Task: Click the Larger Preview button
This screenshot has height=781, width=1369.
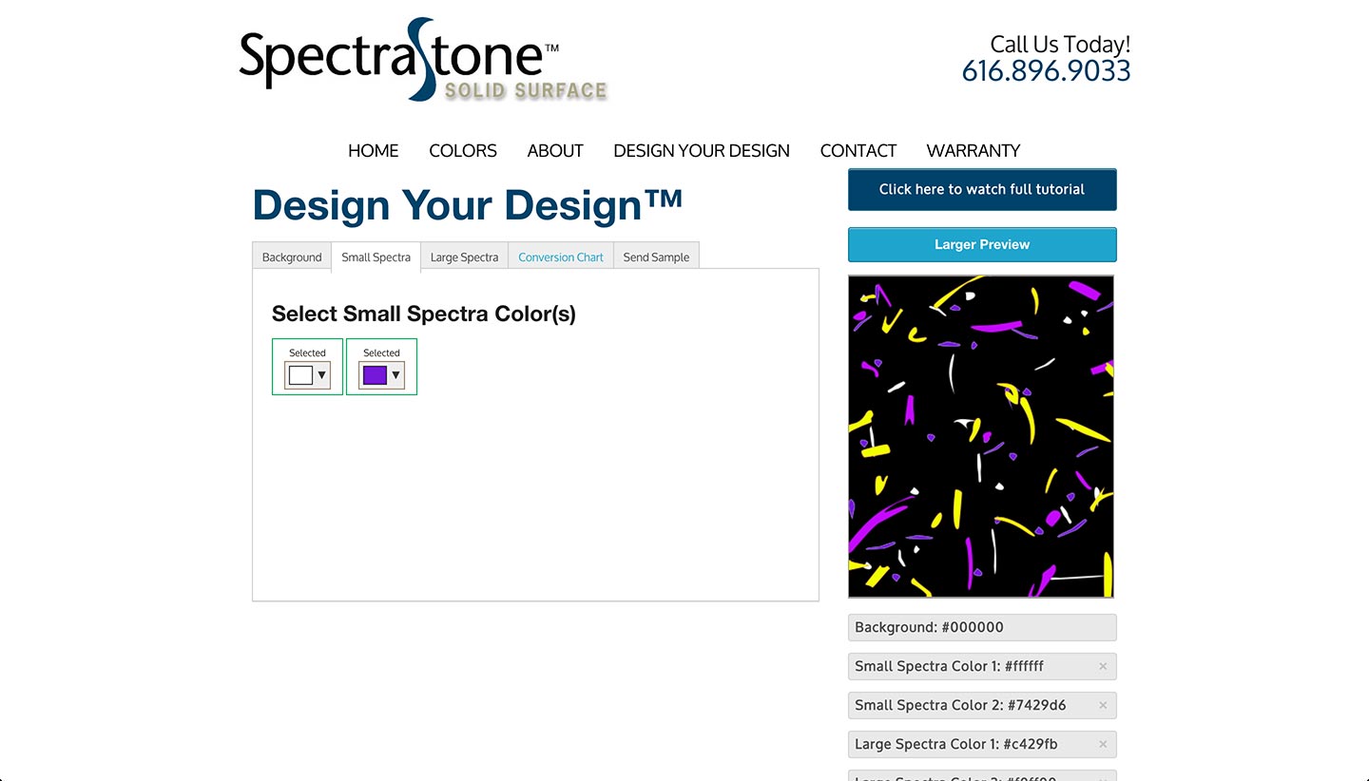Action: pos(982,244)
